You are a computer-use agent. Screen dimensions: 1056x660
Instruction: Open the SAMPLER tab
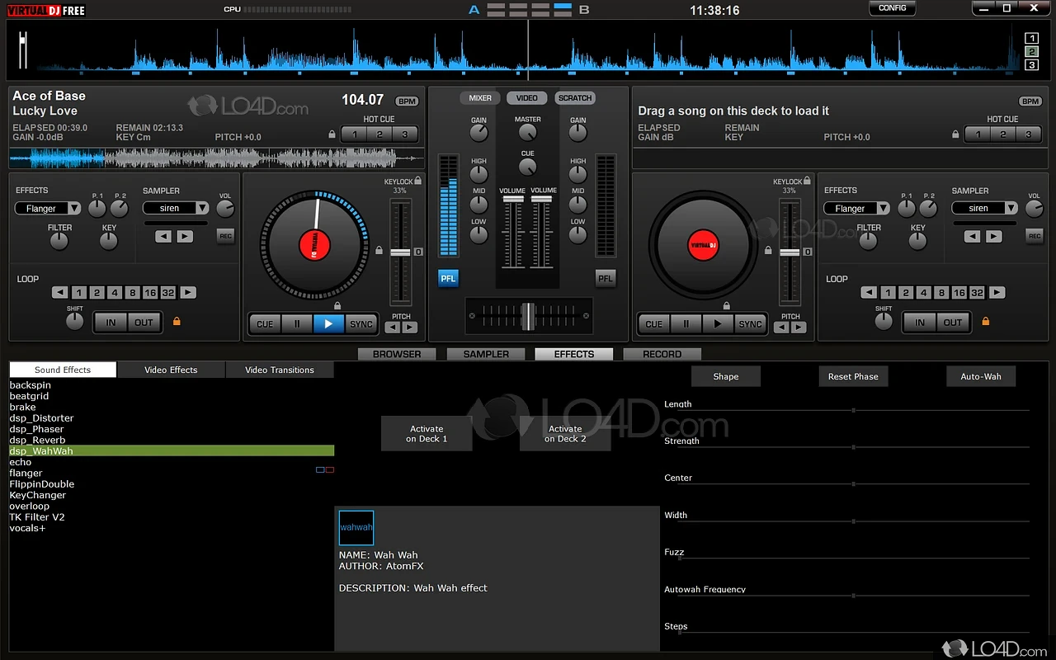[x=486, y=354]
